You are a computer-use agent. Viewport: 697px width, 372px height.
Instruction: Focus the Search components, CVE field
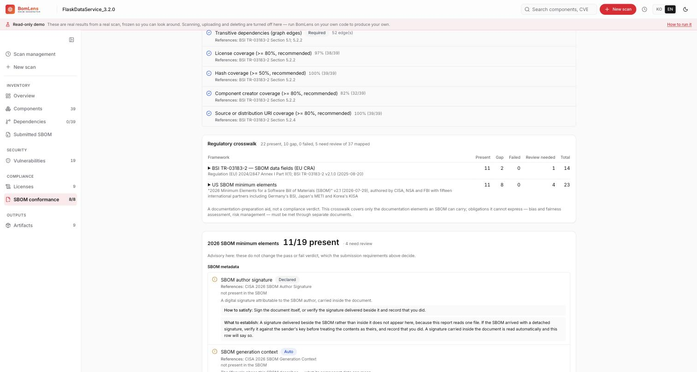pyautogui.click(x=559, y=9)
